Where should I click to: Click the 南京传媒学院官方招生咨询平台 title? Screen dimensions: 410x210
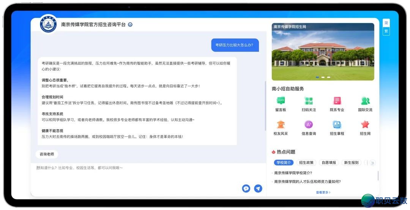[93, 25]
